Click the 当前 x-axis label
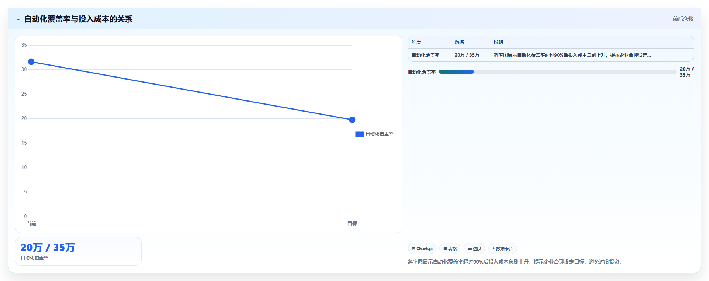709x281 pixels. point(31,223)
